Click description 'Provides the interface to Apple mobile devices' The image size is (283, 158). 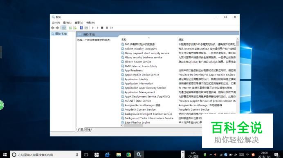click(207, 75)
